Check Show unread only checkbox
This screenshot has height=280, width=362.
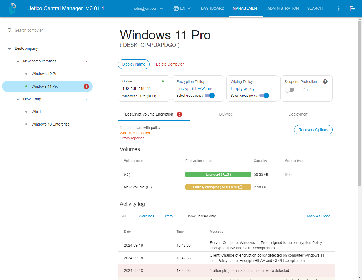(x=182, y=216)
